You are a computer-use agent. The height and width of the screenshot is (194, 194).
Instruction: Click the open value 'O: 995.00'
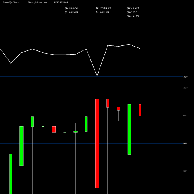click(71, 9)
